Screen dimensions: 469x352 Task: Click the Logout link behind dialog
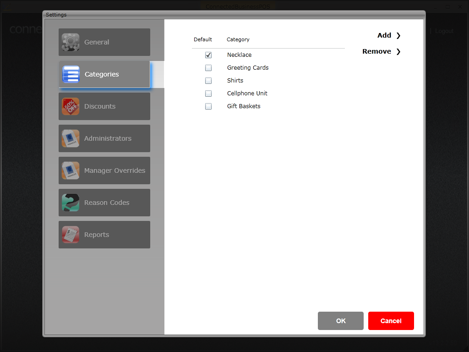[444, 31]
